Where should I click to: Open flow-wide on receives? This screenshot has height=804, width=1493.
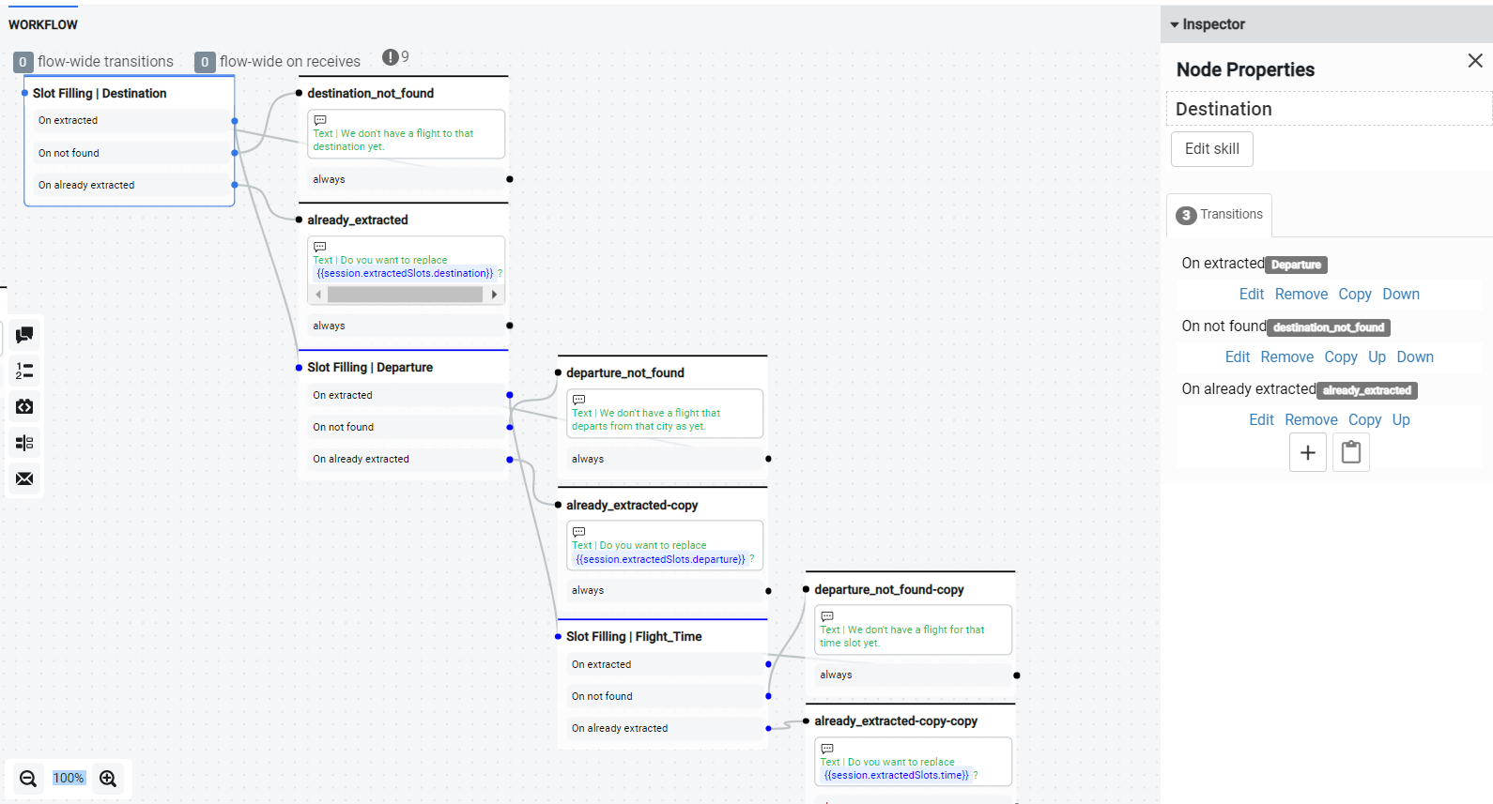coord(278,62)
